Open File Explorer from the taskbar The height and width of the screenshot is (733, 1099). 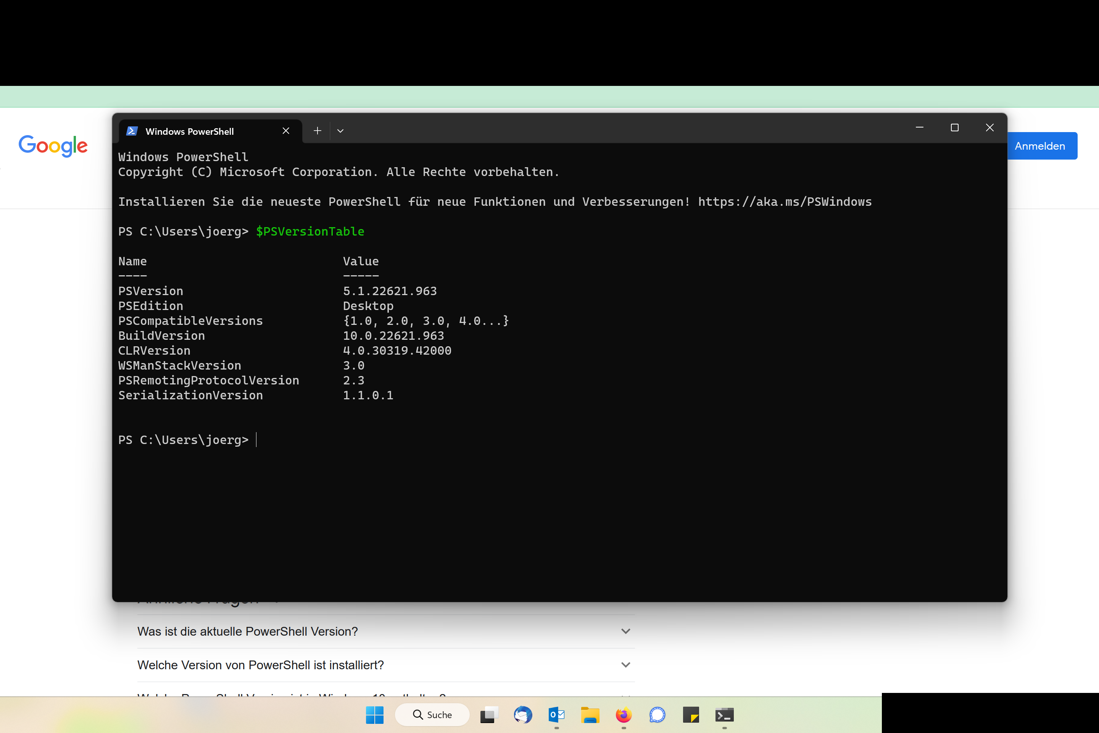tap(590, 715)
